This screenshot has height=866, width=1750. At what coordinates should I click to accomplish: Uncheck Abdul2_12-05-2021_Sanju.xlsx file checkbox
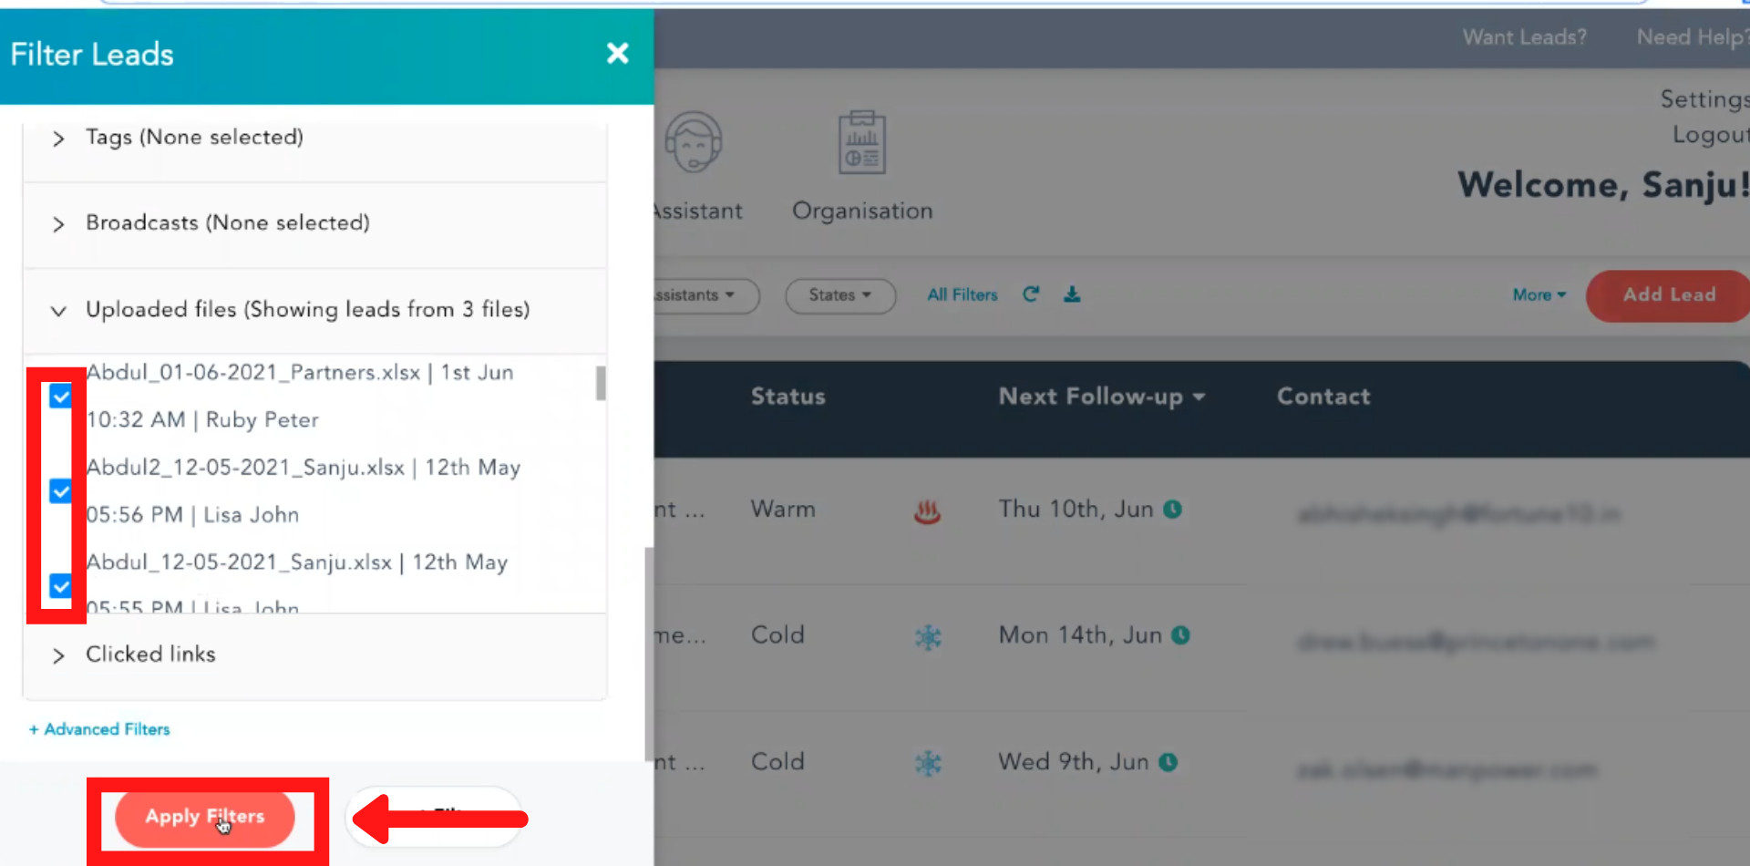click(x=61, y=491)
